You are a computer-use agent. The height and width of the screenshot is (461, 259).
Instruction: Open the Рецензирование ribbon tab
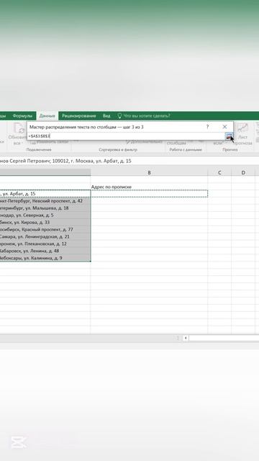click(x=78, y=116)
